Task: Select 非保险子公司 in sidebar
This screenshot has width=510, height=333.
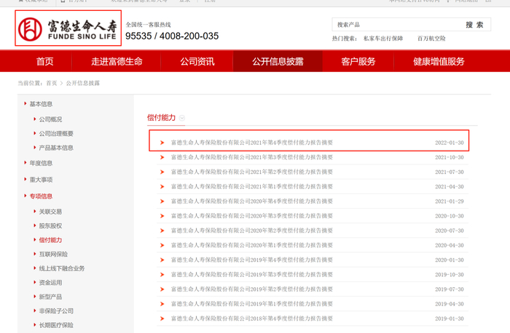Action: point(56,311)
